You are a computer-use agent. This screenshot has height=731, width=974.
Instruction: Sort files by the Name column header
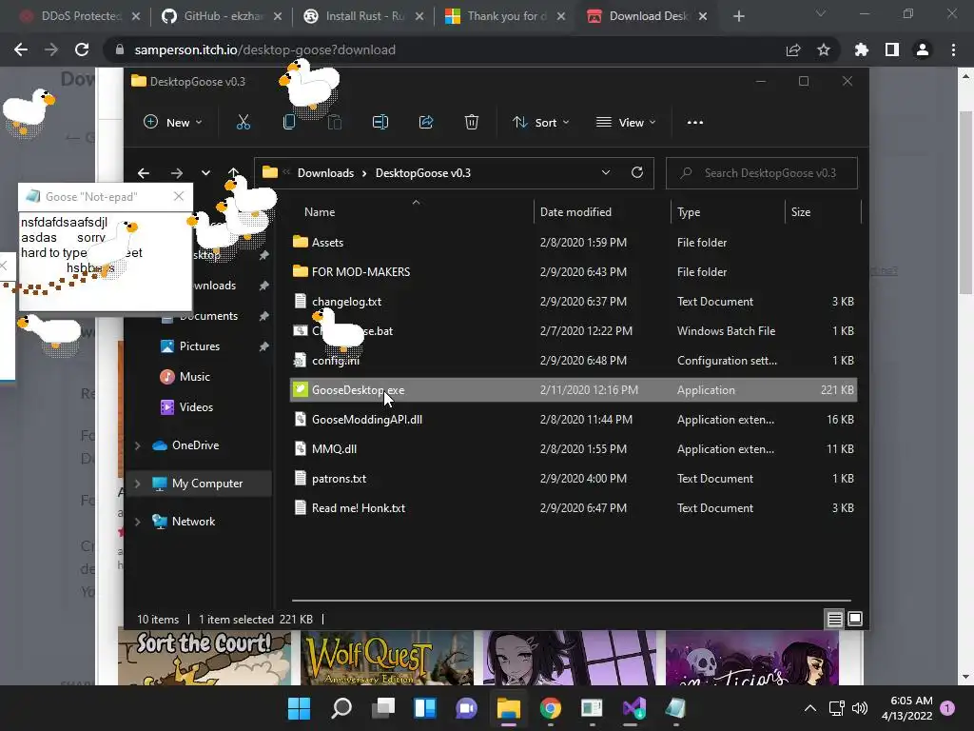click(x=320, y=212)
